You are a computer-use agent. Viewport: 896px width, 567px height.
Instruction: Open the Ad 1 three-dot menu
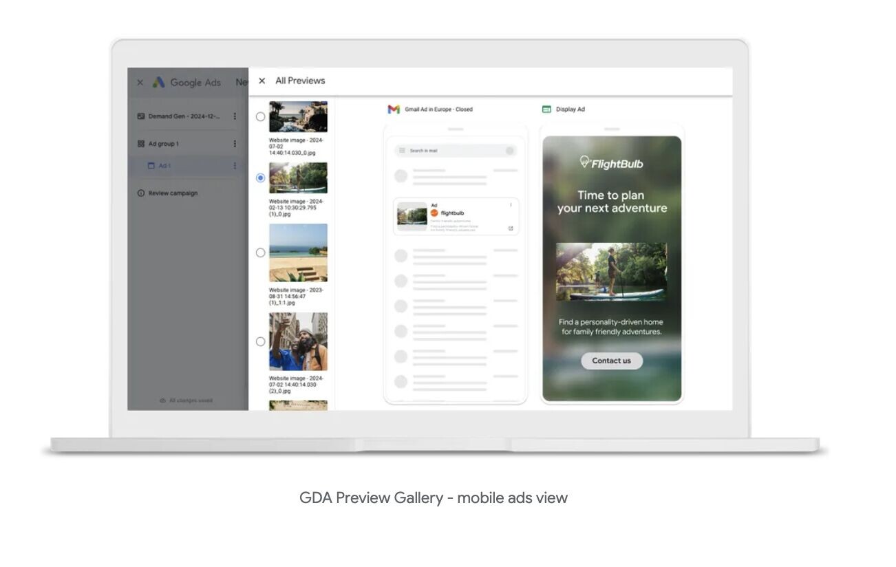235,166
